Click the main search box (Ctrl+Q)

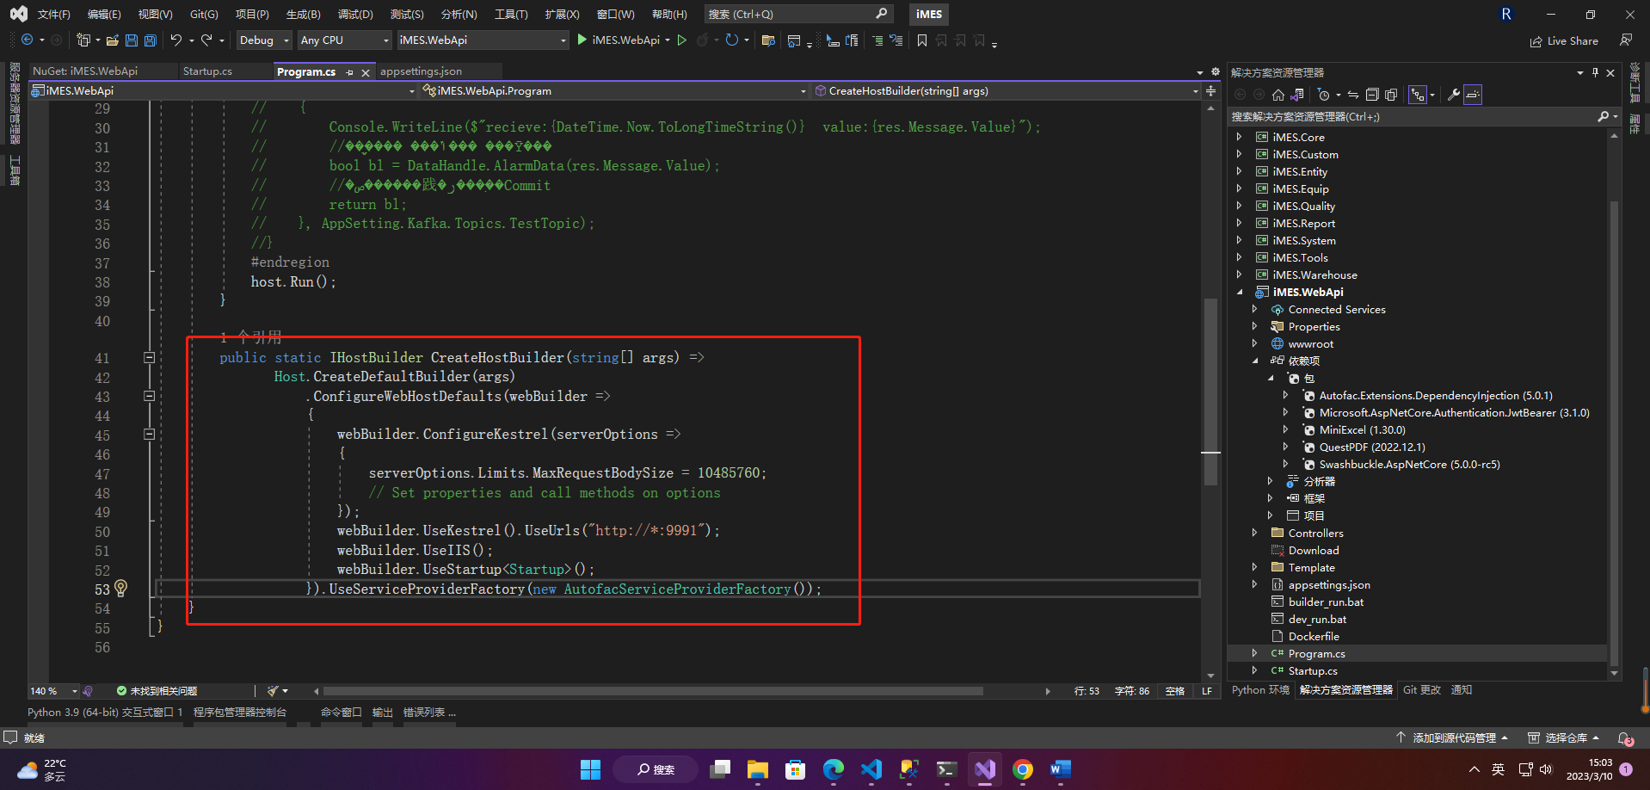click(x=798, y=14)
